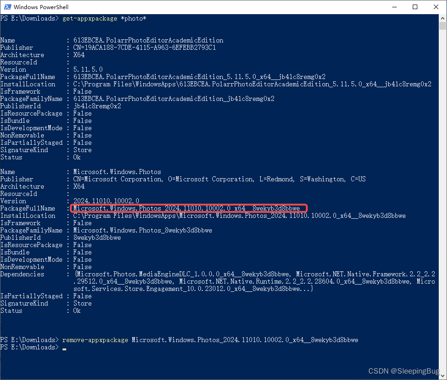Click the version value 5.11.5.0
This screenshot has height=380, width=447.
pyautogui.click(x=88, y=69)
